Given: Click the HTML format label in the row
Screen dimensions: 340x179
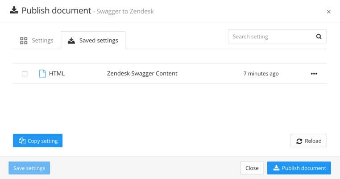Looking at the screenshot, I should tap(57, 73).
